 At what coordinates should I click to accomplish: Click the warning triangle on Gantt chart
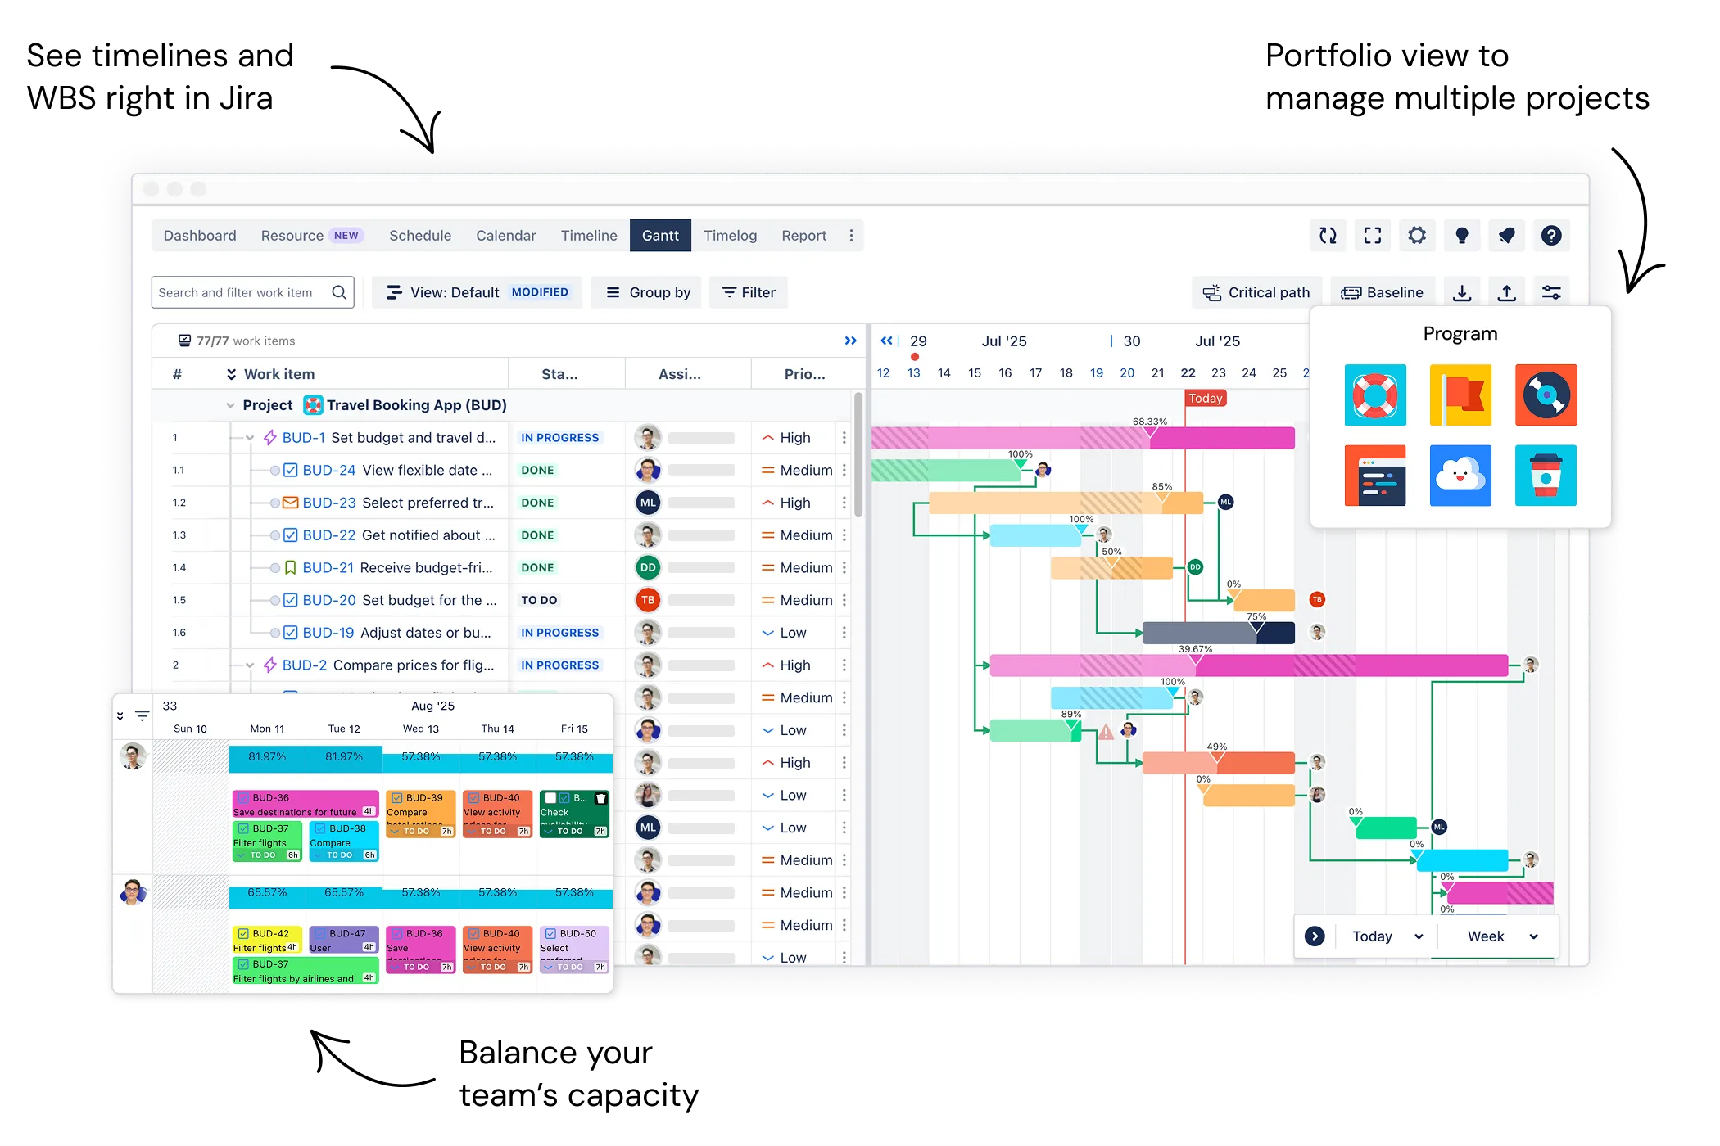click(x=1106, y=732)
